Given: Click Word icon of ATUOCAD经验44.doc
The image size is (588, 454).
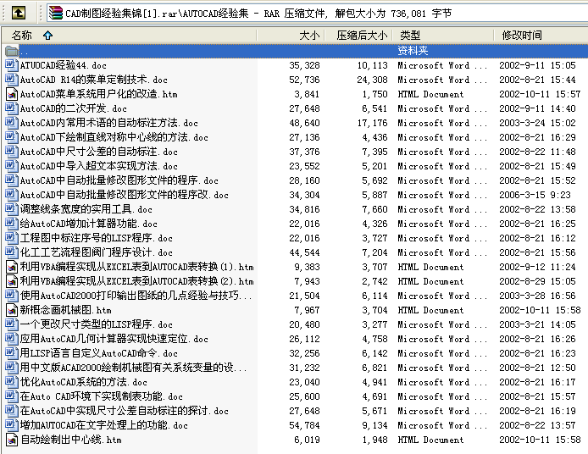Looking at the screenshot, I should coord(12,65).
